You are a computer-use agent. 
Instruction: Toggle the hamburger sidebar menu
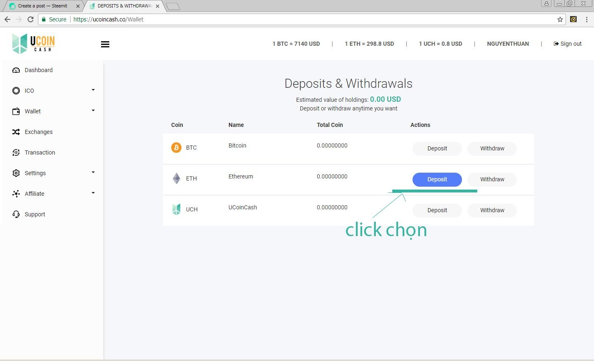coord(105,44)
